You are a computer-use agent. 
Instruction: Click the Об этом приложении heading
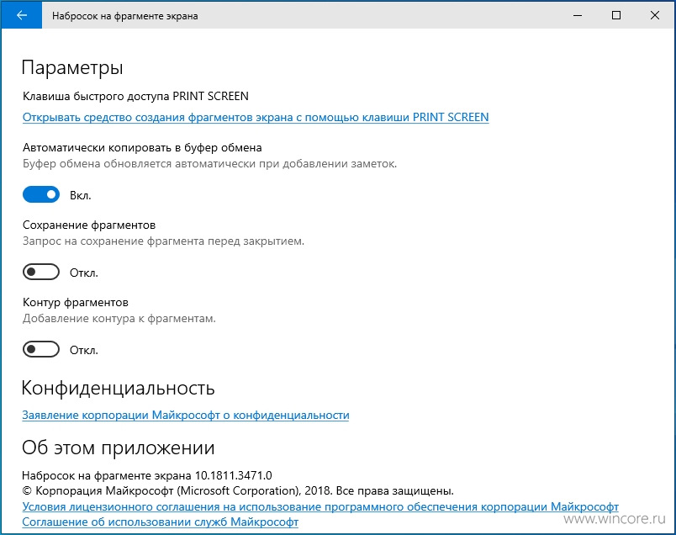point(118,448)
